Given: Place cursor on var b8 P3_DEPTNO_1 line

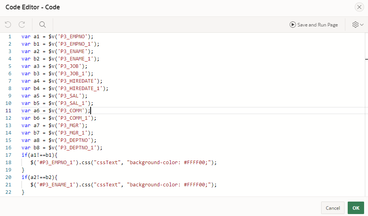Looking at the screenshot, I should coord(62,148).
